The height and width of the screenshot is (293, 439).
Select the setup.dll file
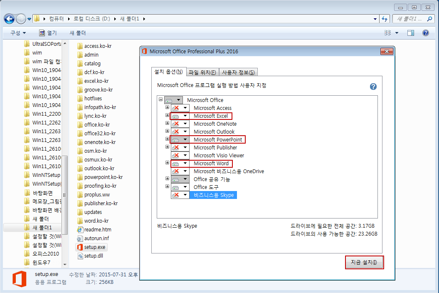click(x=91, y=256)
